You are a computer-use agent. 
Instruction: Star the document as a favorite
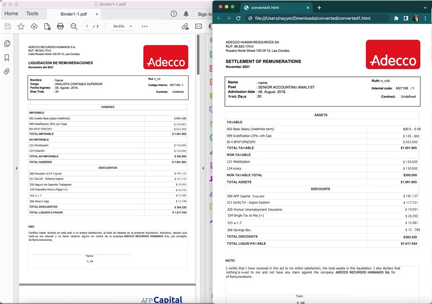tap(21, 26)
